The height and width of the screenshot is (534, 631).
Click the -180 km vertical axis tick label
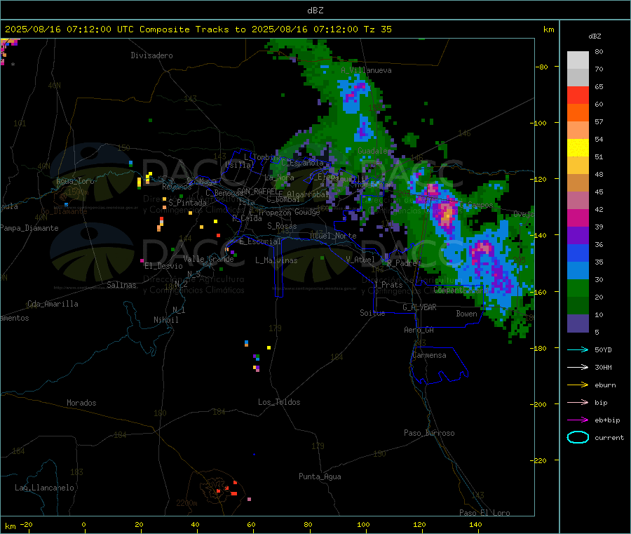540,348
